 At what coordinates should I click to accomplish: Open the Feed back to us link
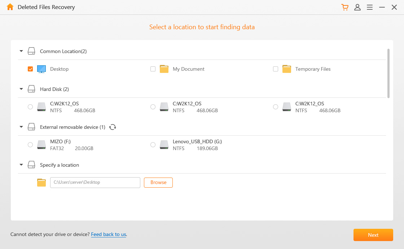point(109,234)
